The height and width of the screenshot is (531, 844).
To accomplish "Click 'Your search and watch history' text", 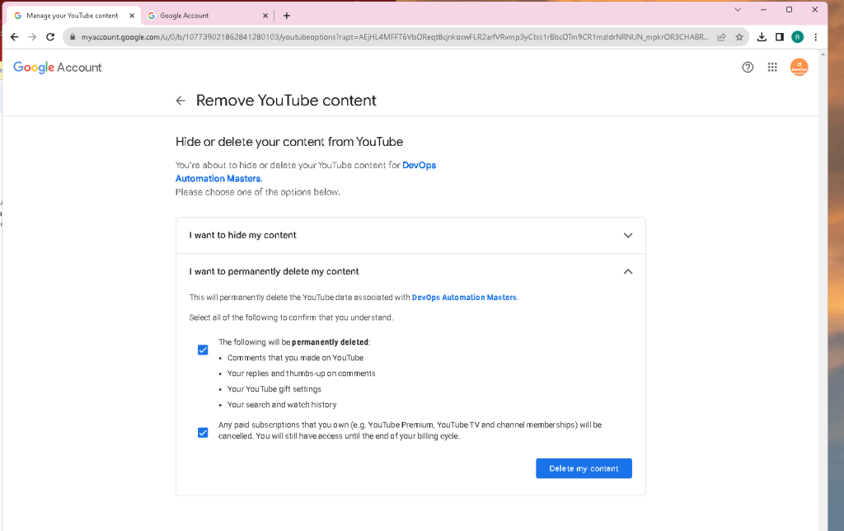I will coord(282,405).
